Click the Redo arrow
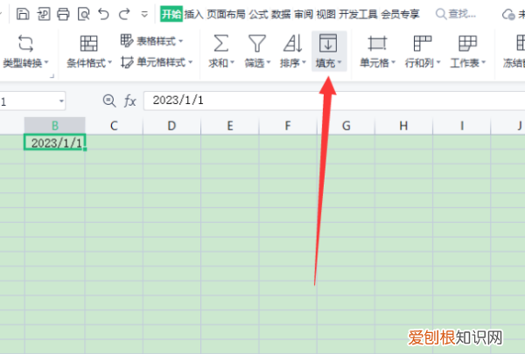This screenshot has width=525, height=354. (x=124, y=14)
